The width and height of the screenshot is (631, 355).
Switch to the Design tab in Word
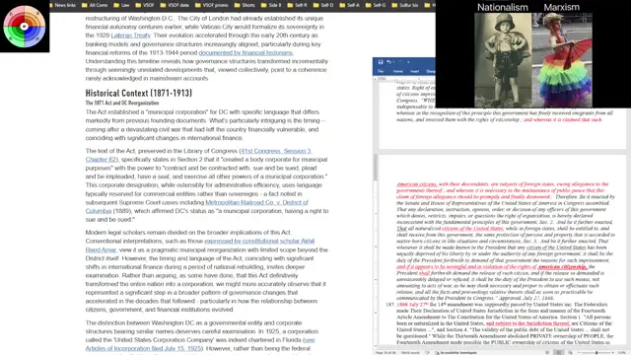pos(431,71)
